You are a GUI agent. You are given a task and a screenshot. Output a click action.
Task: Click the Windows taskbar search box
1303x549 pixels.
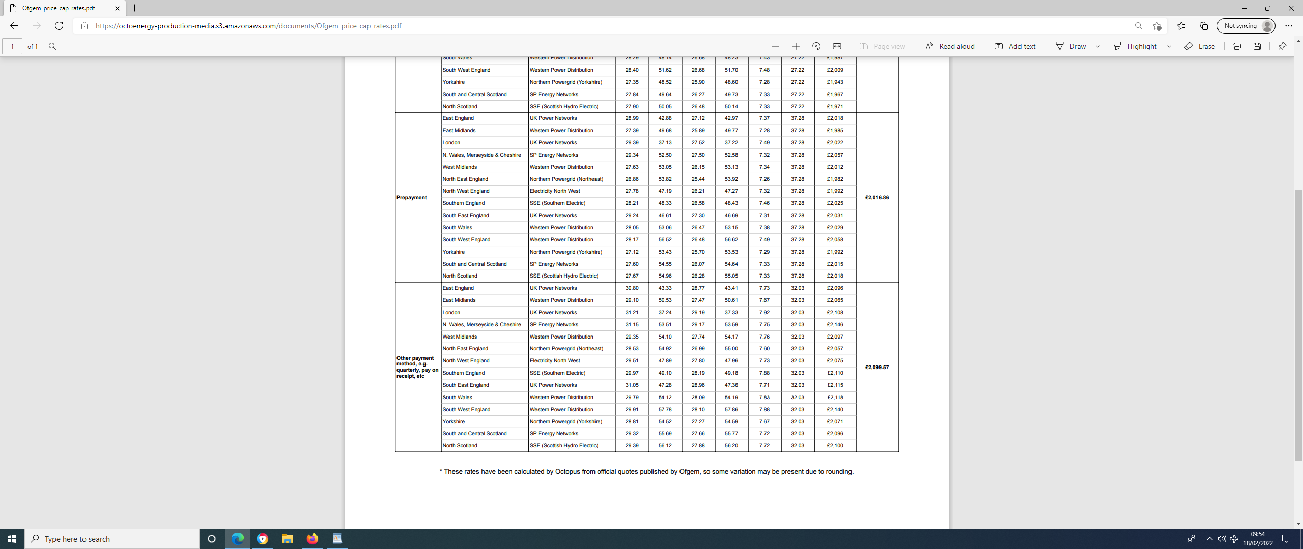pos(112,539)
